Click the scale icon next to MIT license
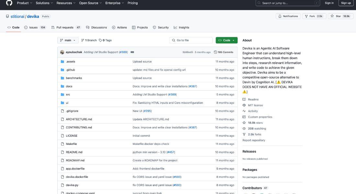Screen dimensions: 356x194 point(244,105)
